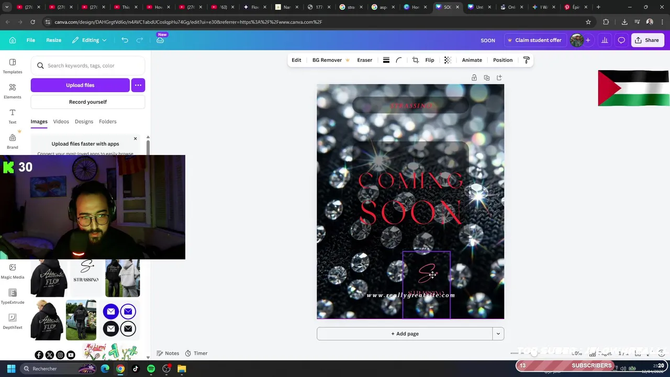Select the www.reallygreatsite.com text on canvas

(x=411, y=295)
